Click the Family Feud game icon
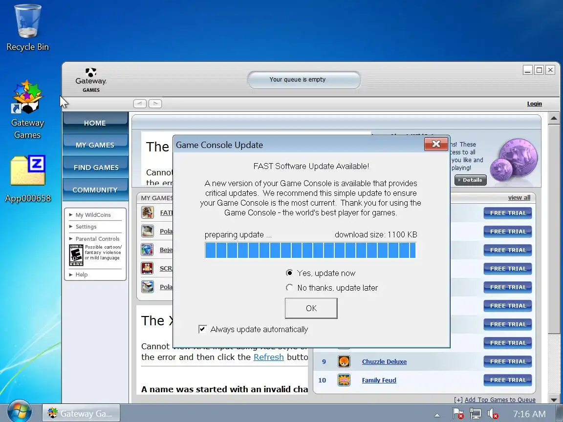The width and height of the screenshot is (563, 422). (x=344, y=380)
